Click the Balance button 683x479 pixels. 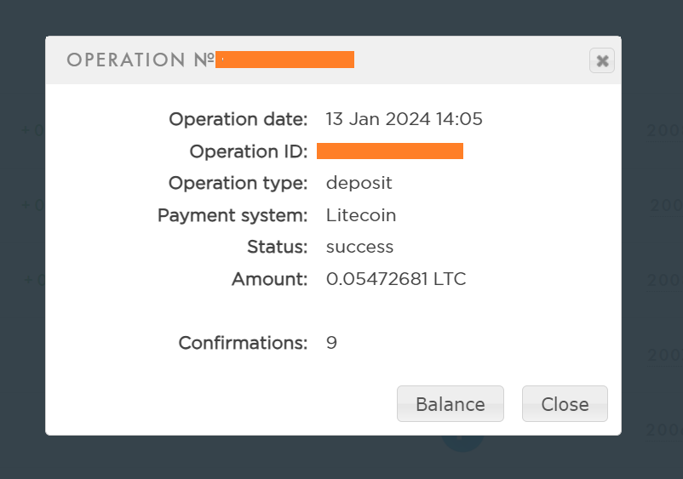point(450,404)
